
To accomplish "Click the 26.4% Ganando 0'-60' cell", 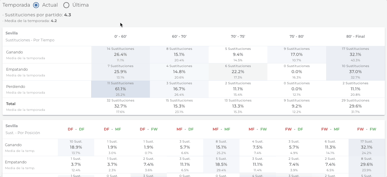I will pos(121,55).
